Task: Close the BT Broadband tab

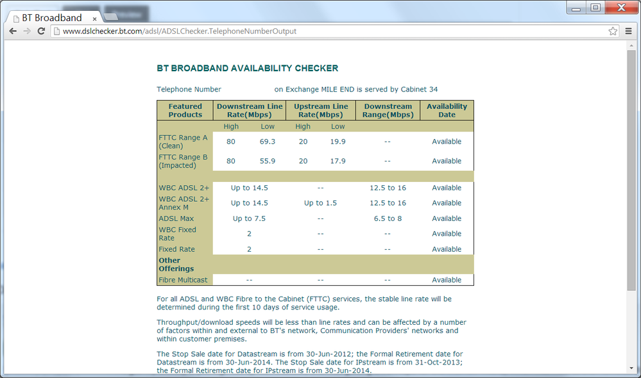Action: 94,19
